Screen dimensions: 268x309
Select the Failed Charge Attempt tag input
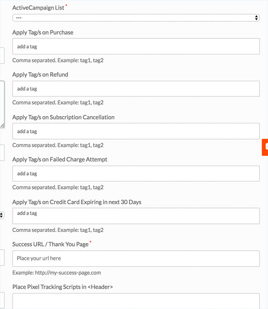pos(136,173)
